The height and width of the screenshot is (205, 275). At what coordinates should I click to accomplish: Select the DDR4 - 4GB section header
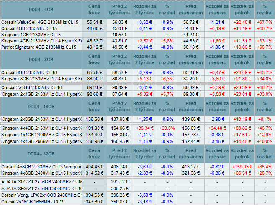pyautogui.click(x=41, y=10)
